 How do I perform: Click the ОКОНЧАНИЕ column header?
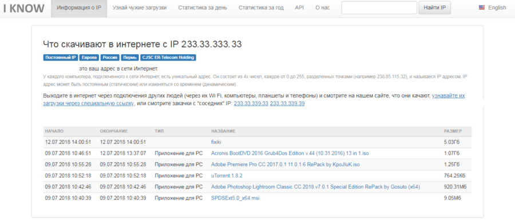click(x=114, y=131)
